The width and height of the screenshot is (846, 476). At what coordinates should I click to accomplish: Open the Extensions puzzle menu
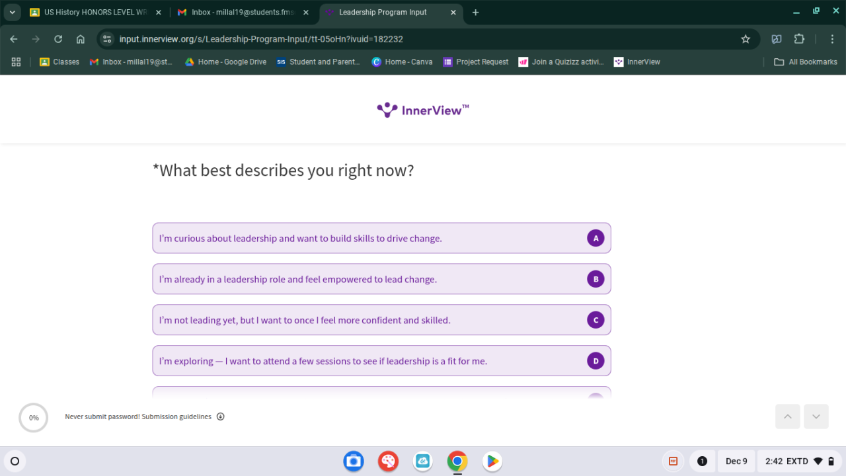coord(799,39)
